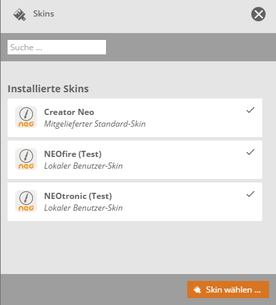The image size is (276, 305).
Task: Click the Installierte Skins heading
Action: 48,89
